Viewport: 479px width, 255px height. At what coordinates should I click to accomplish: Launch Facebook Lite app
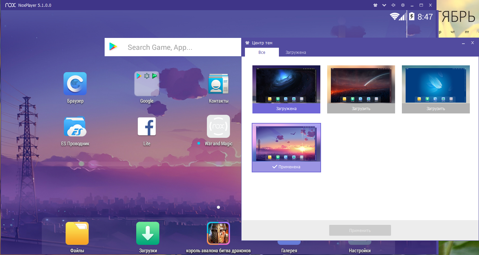147,127
